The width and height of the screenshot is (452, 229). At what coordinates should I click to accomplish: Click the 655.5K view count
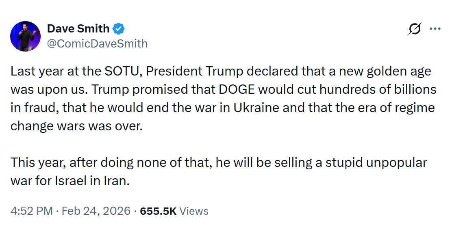click(158, 211)
